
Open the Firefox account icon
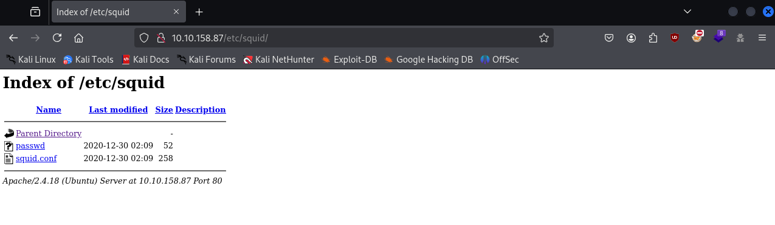coord(632,38)
